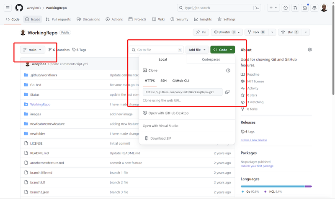Switch to the Local tab
The width and height of the screenshot is (335, 199).
click(163, 59)
